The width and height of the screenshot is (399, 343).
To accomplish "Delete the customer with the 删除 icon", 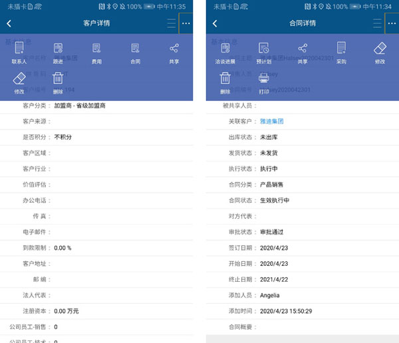I will tap(58, 82).
